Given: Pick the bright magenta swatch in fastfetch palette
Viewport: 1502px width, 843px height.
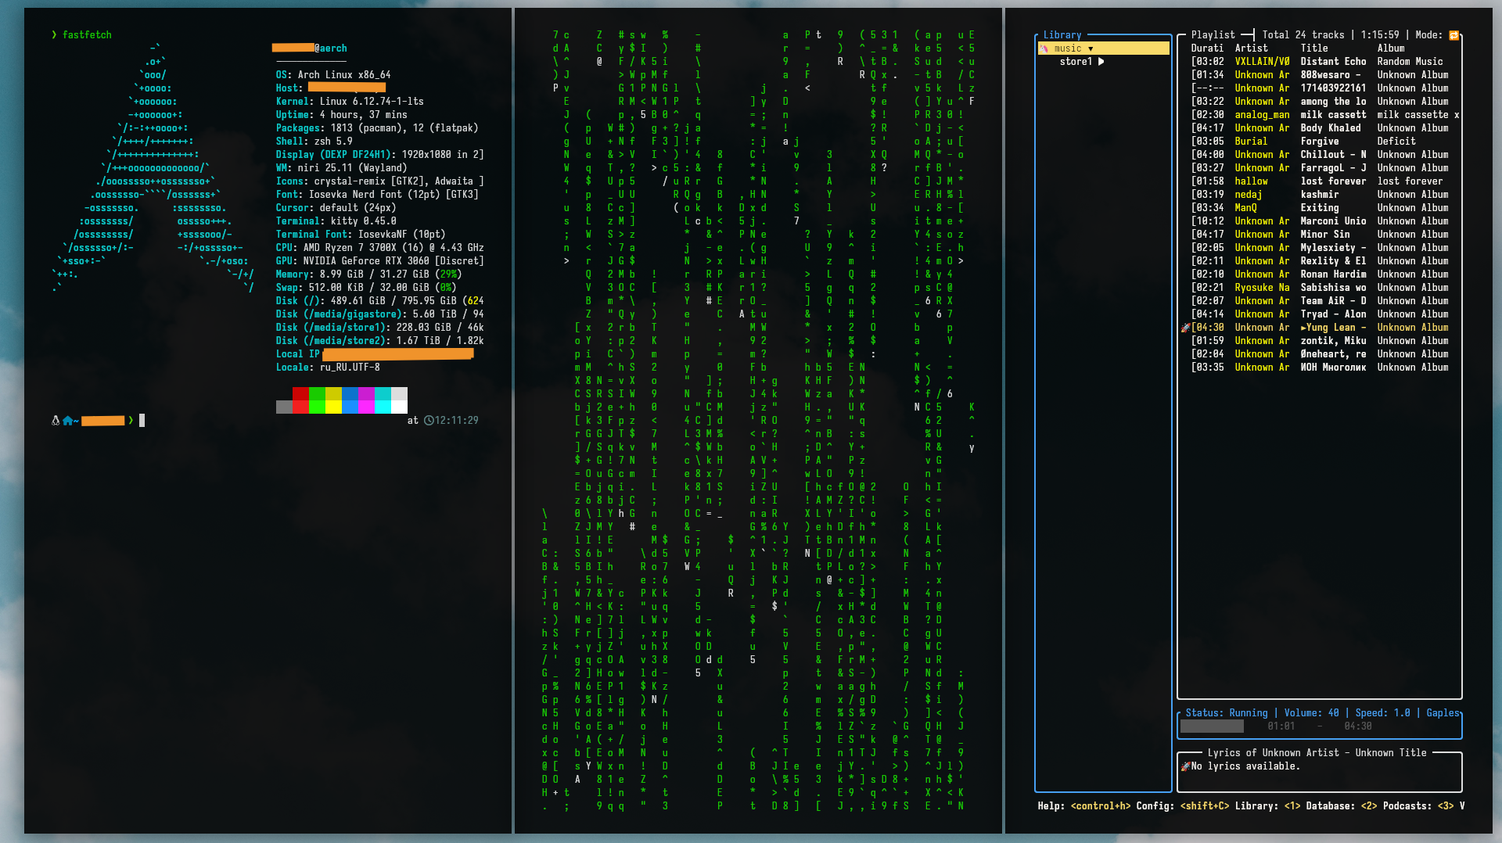Looking at the screenshot, I should pos(366,407).
